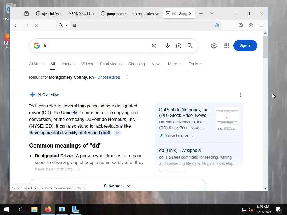Open search engine selector in address bar

click(x=63, y=25)
